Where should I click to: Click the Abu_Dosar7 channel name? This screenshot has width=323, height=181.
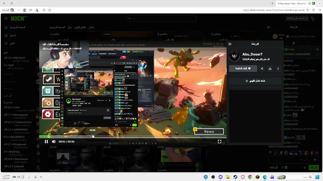pyautogui.click(x=252, y=54)
